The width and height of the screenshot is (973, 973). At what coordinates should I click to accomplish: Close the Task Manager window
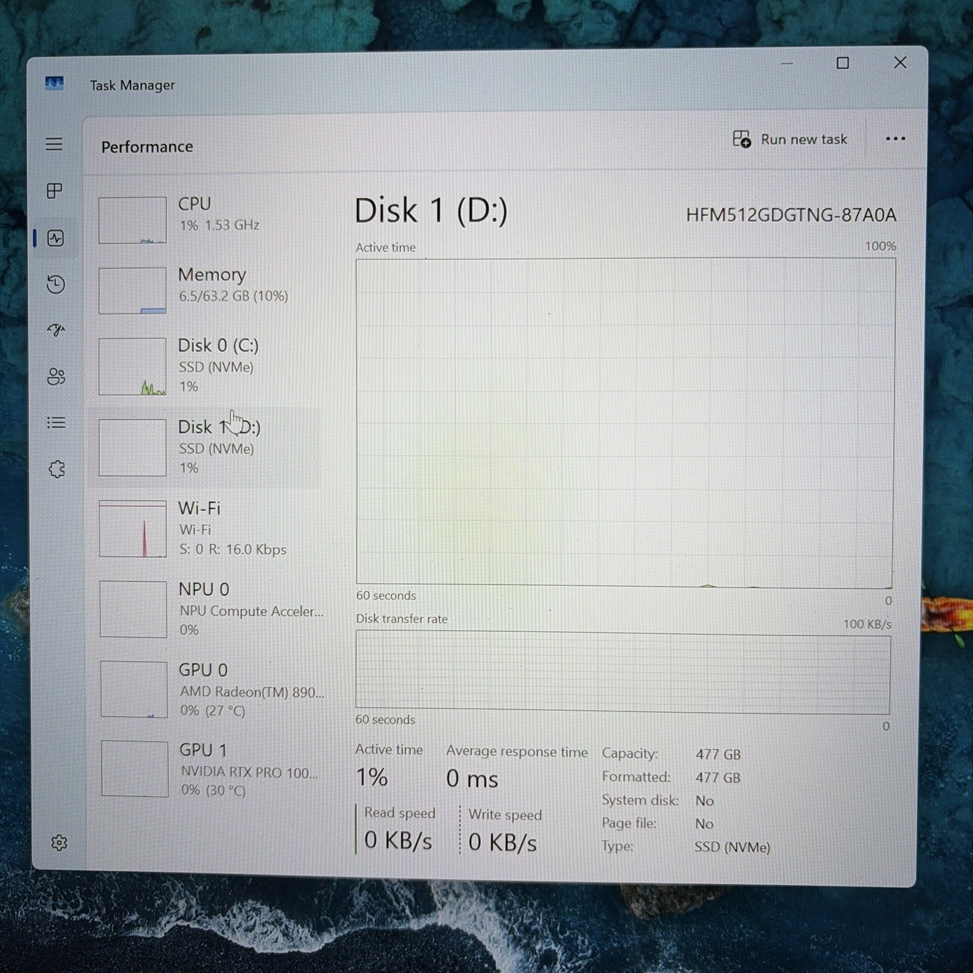(x=900, y=62)
